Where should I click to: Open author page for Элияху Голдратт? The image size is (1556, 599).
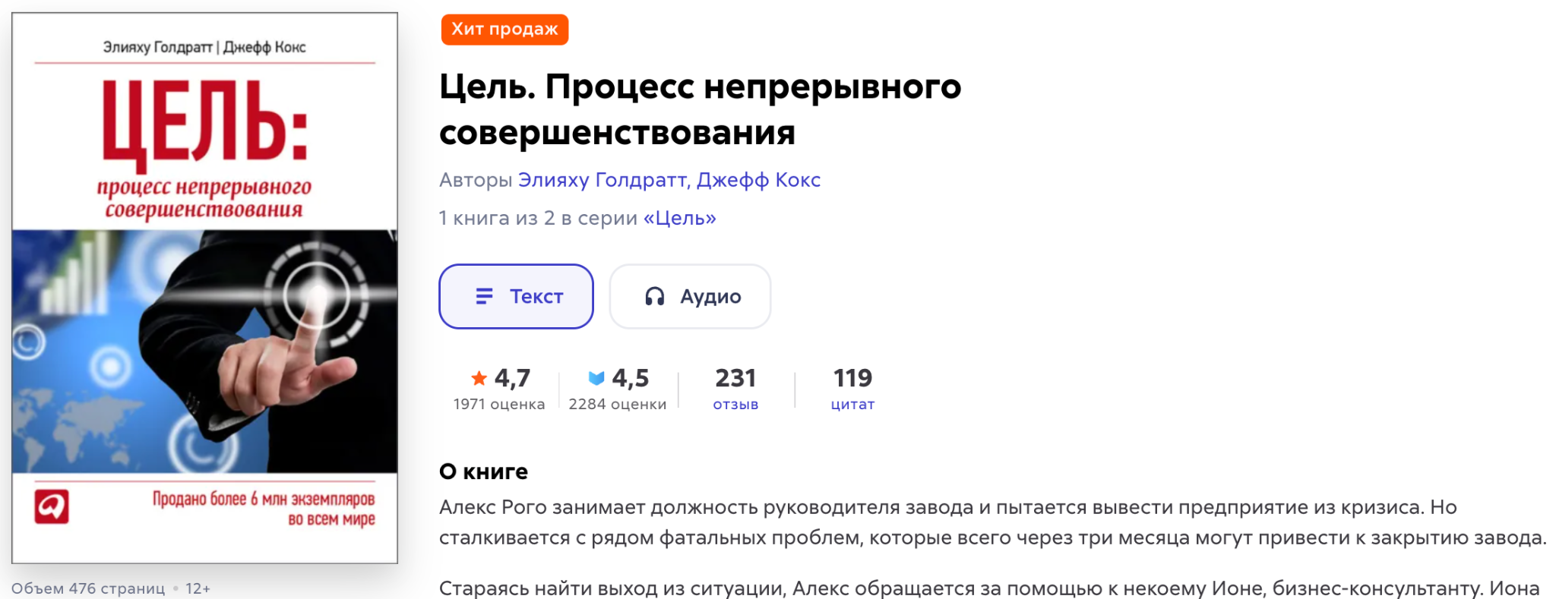602,180
